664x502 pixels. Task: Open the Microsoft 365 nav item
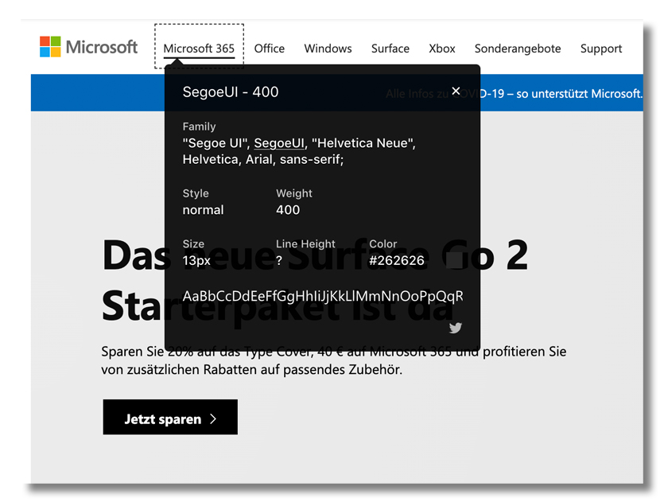199,49
